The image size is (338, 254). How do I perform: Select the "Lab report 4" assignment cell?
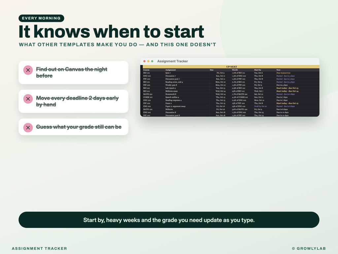pos(171,88)
